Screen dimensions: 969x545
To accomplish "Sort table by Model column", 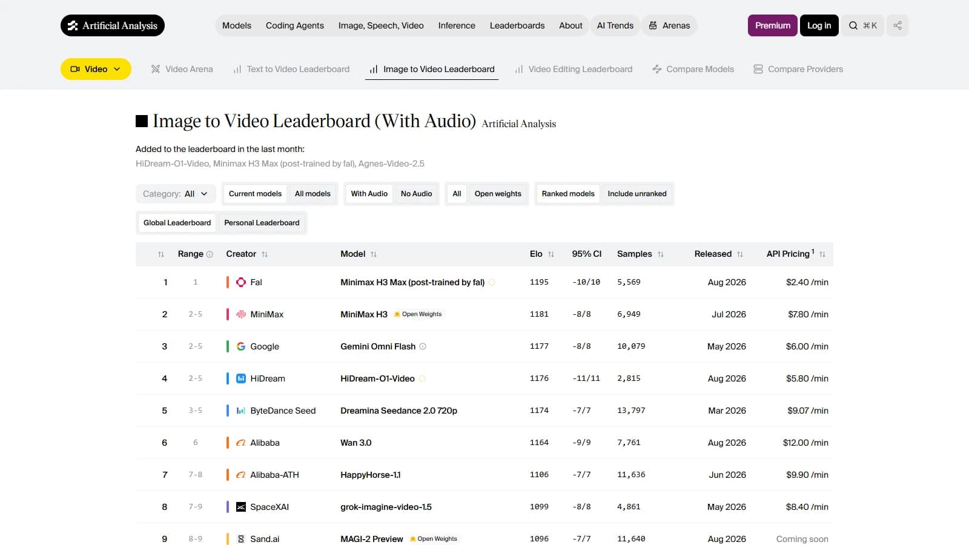I will (x=374, y=254).
